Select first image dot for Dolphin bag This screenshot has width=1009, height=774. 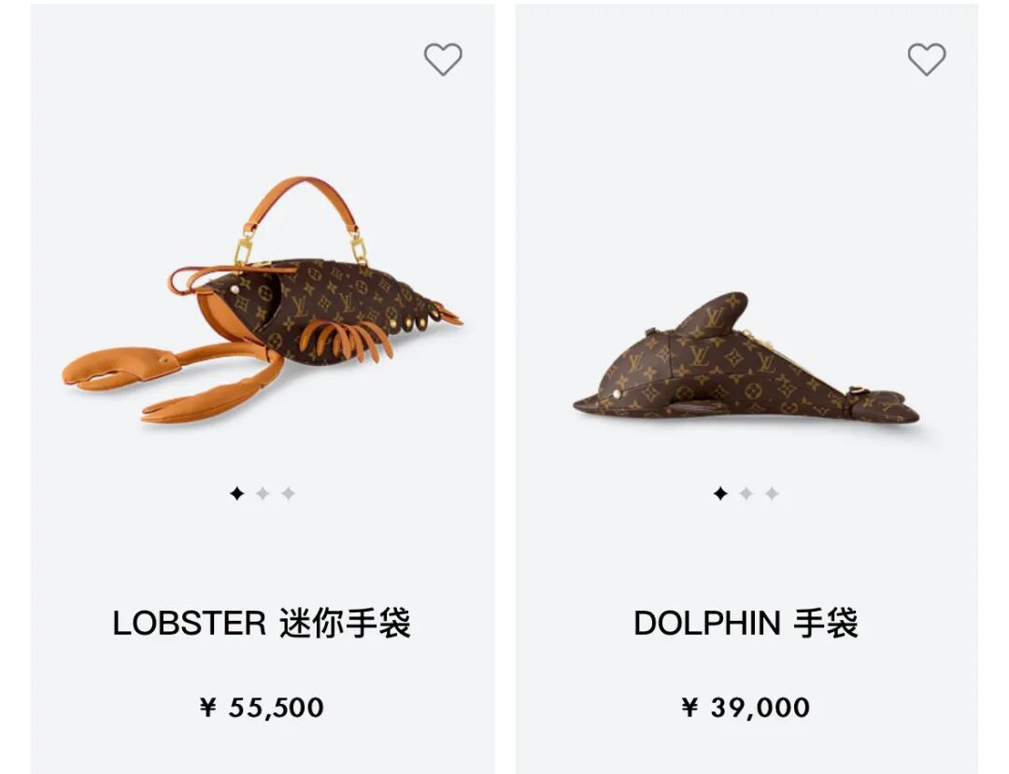(720, 494)
